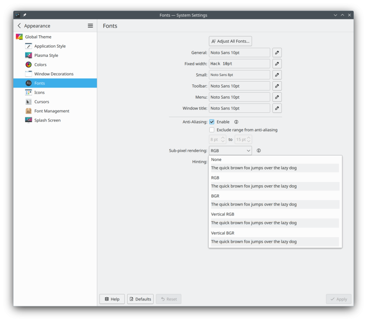367x322 pixels.
Task: Click the 8 pt range spinbox
Action: 217,139
